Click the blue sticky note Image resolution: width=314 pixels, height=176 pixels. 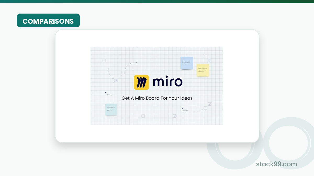pos(187,63)
